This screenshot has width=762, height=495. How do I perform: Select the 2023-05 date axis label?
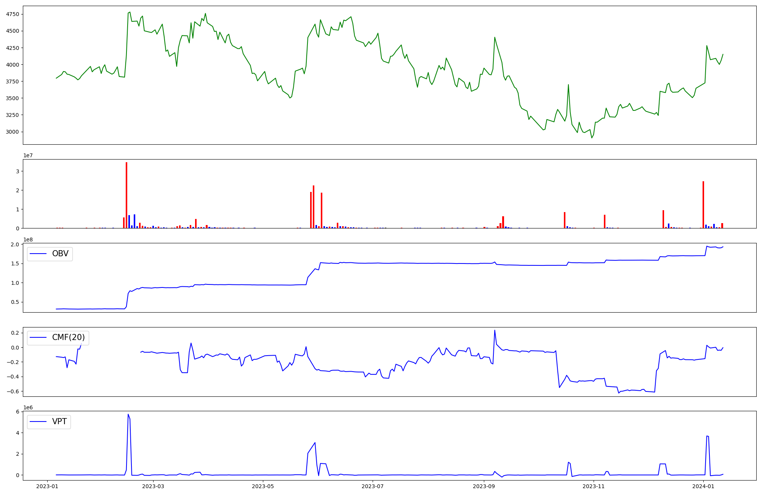point(263,486)
